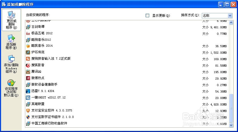238x132 pixels.
Task: Click the 搜狗拼音输入法 S icon
Action: coord(28,59)
